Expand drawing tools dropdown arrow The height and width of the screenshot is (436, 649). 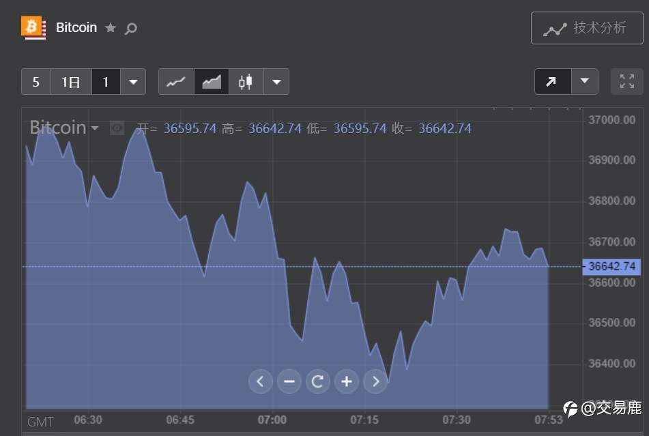click(584, 81)
